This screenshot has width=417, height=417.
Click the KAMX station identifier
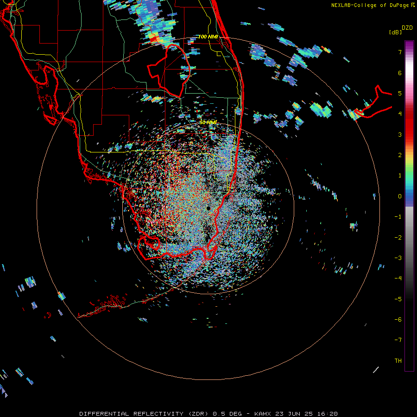pyautogui.click(x=264, y=414)
